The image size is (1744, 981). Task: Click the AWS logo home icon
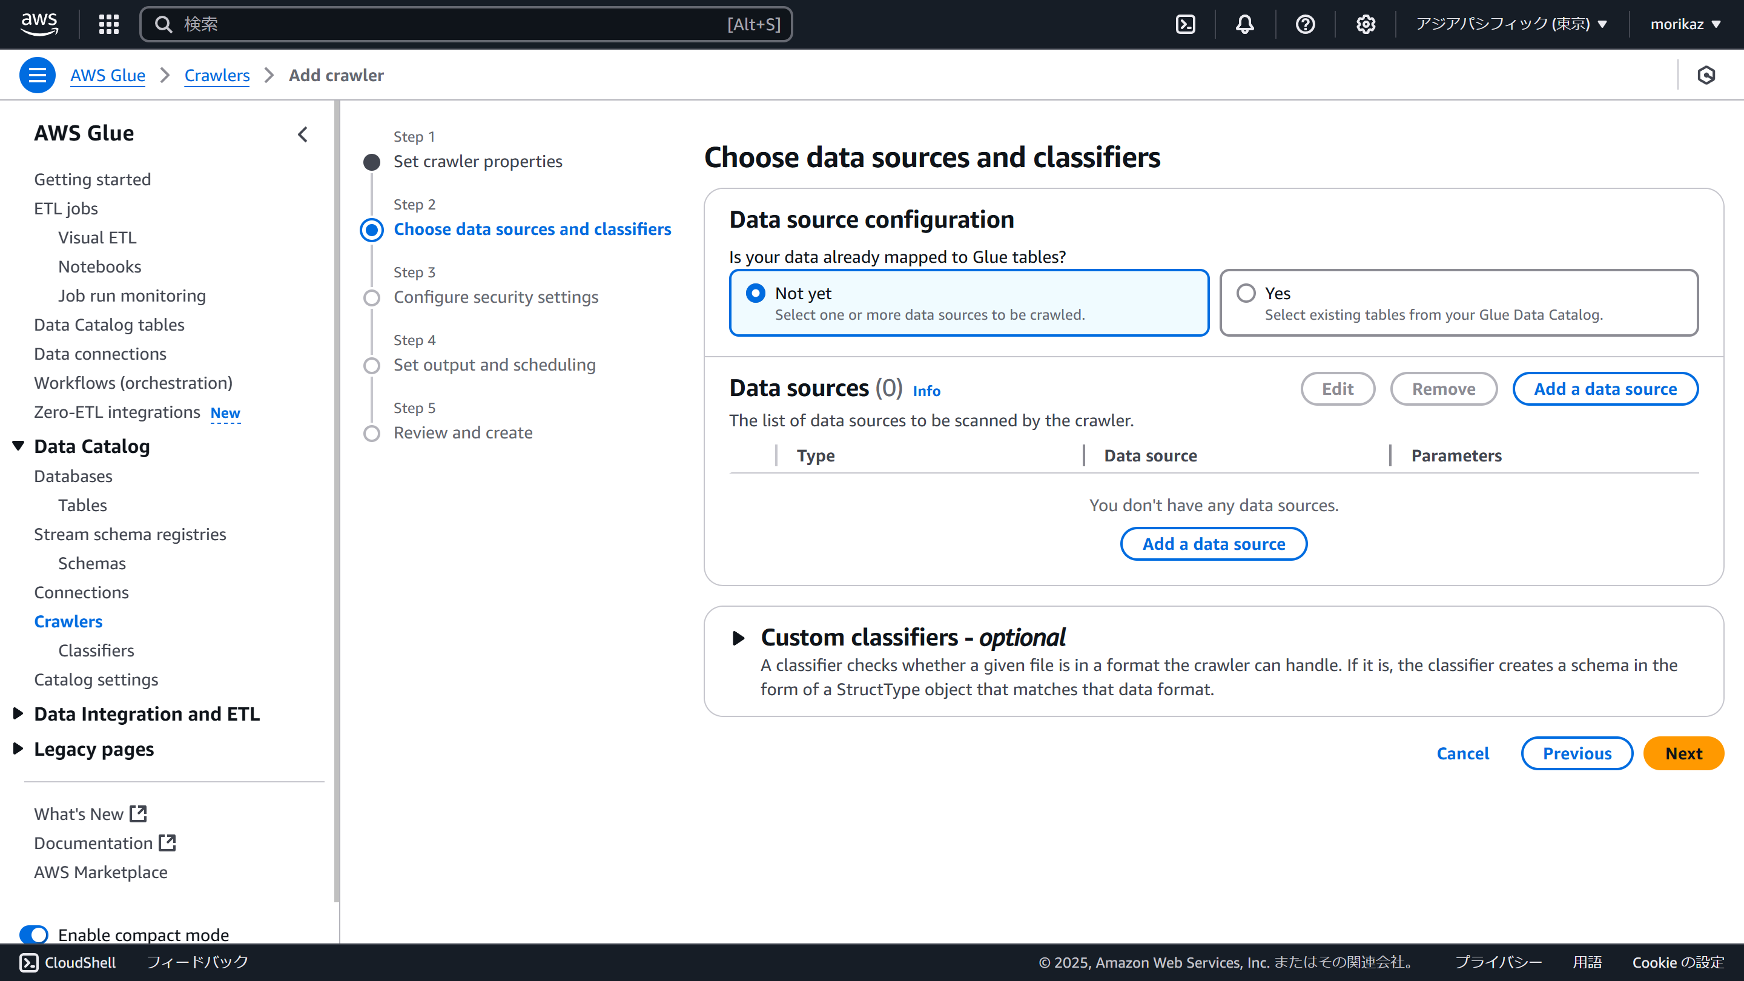pos(39,23)
